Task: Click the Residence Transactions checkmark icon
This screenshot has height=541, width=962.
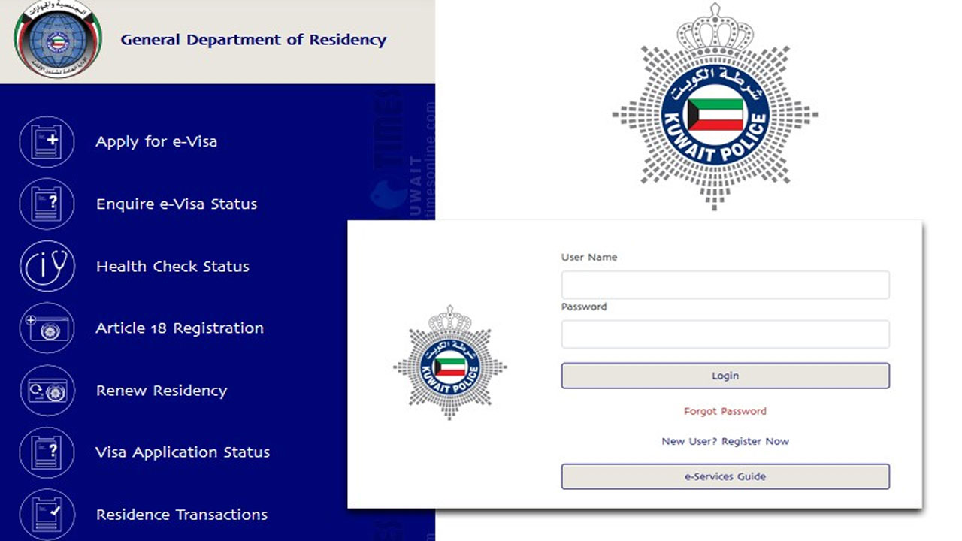Action: pos(47,515)
